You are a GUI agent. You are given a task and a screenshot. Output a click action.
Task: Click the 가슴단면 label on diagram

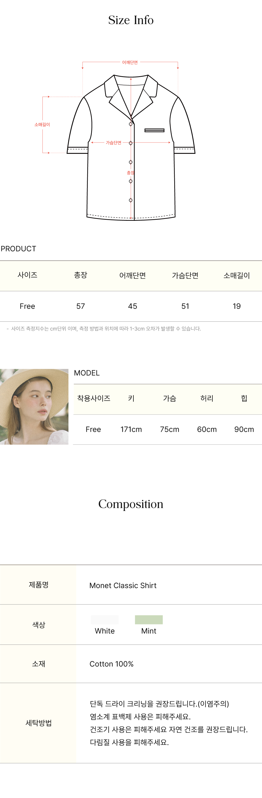(113, 143)
